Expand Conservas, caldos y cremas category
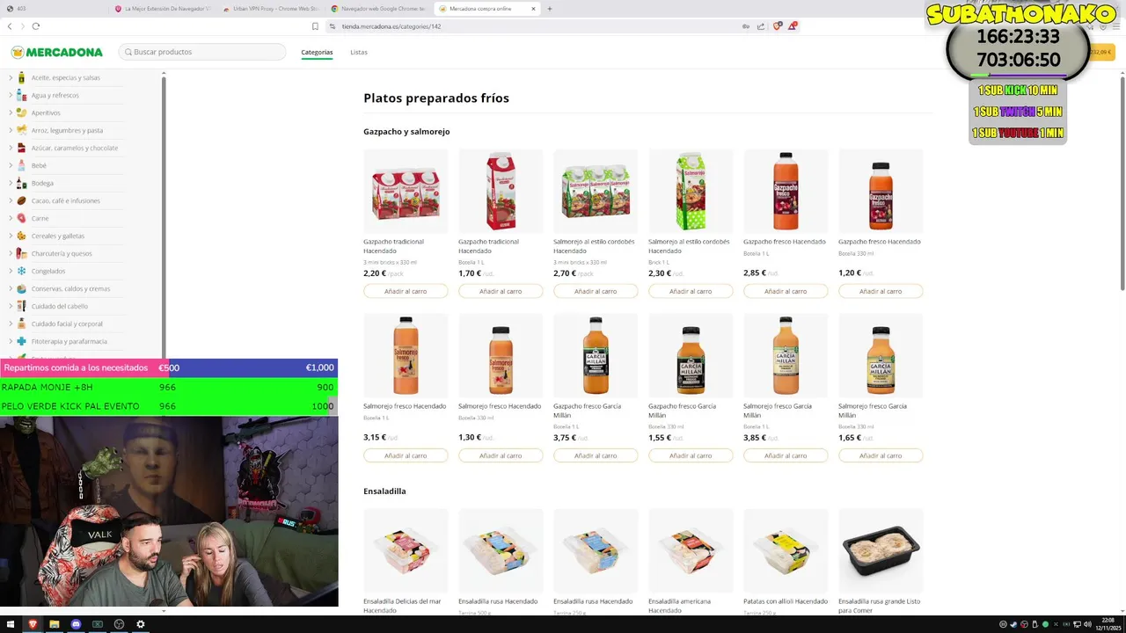 click(11, 288)
